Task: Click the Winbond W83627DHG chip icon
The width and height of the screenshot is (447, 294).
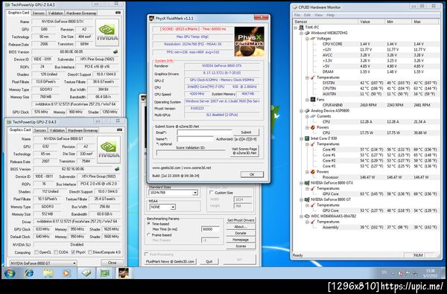Action: [307, 33]
